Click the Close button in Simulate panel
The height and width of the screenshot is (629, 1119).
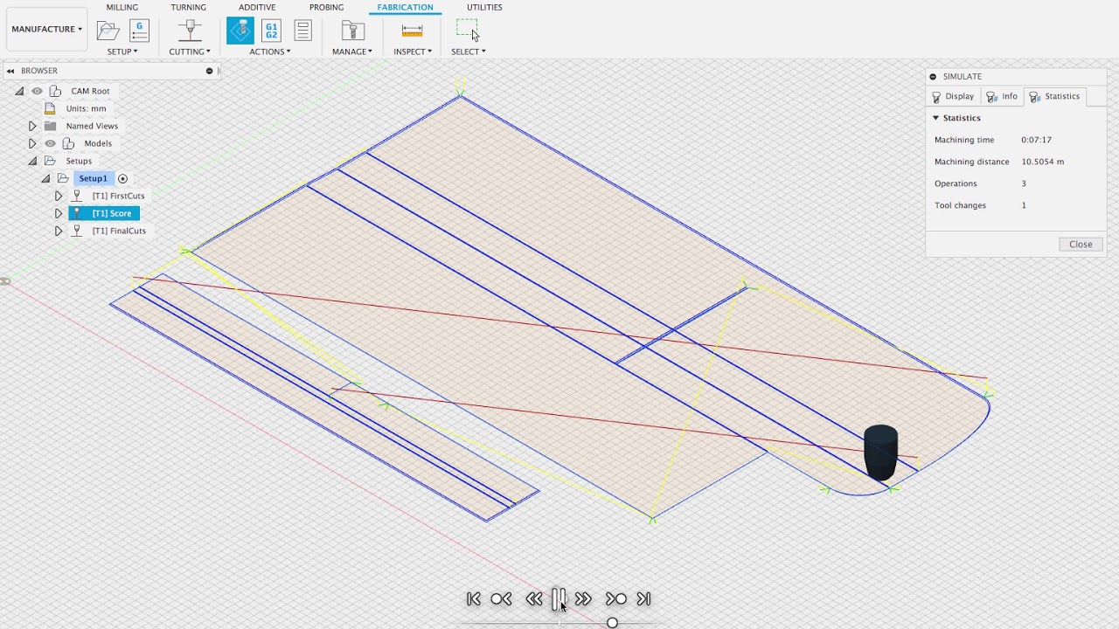click(x=1081, y=245)
